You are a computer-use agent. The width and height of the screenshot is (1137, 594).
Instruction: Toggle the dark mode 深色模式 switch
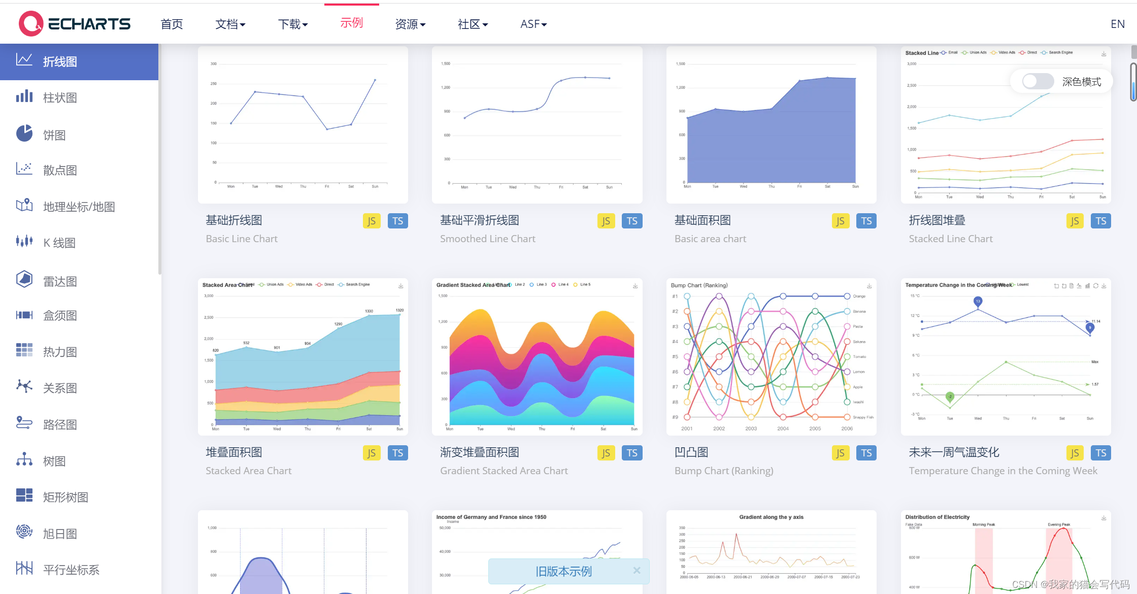point(1037,81)
